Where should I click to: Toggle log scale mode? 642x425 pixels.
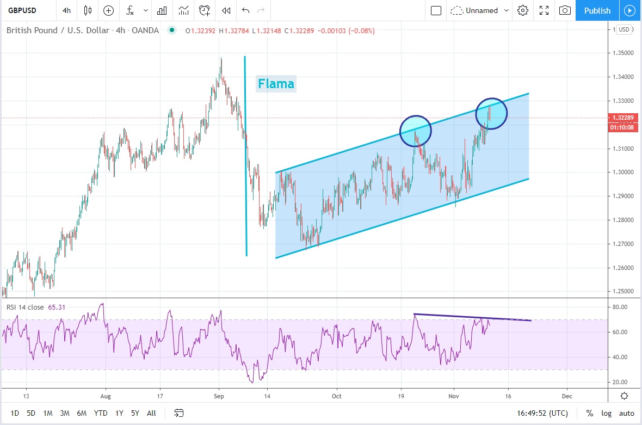click(x=607, y=413)
